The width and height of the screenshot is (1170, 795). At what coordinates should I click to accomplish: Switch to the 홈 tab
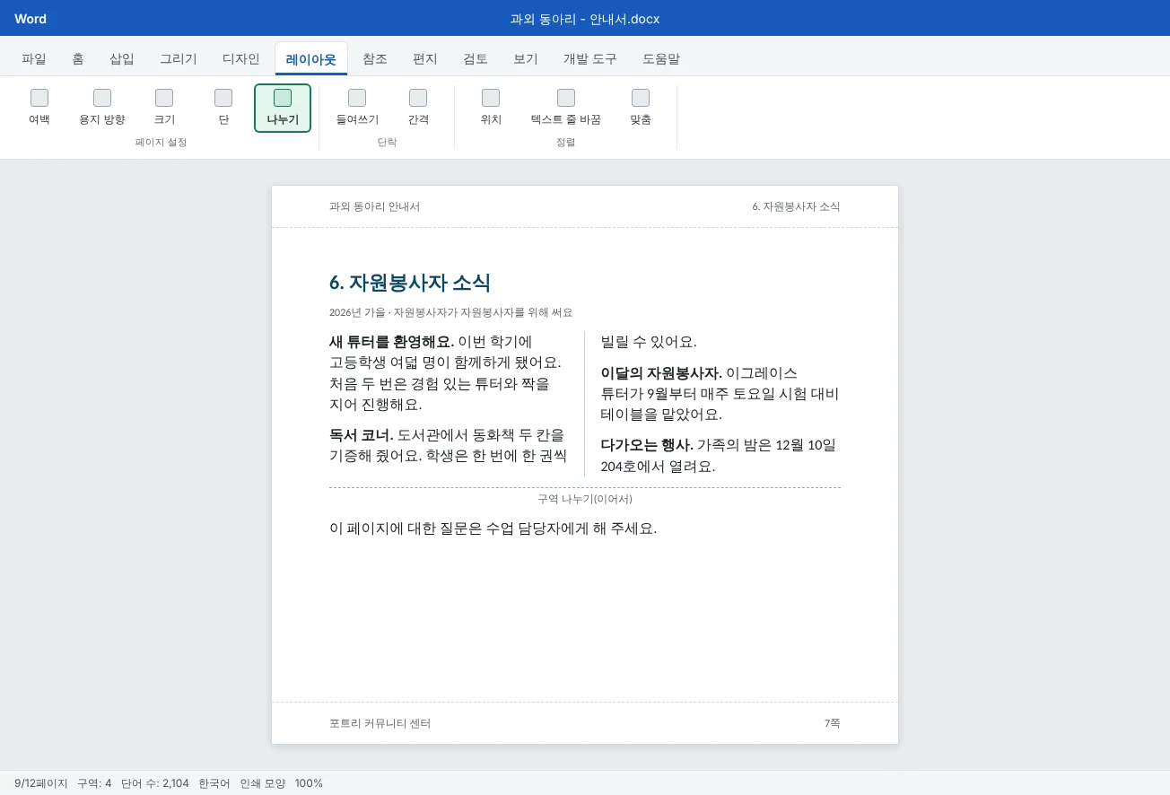click(78, 59)
